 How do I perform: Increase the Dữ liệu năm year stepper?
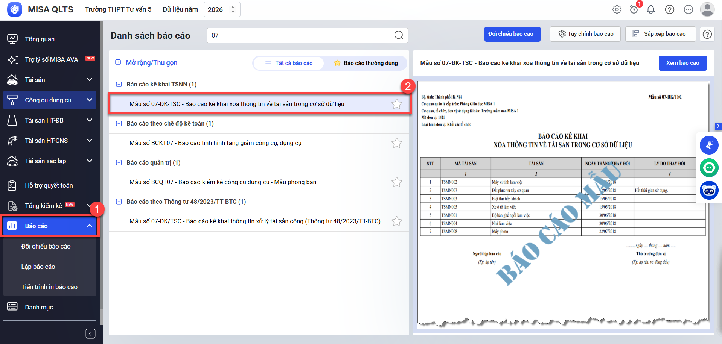point(233,7)
